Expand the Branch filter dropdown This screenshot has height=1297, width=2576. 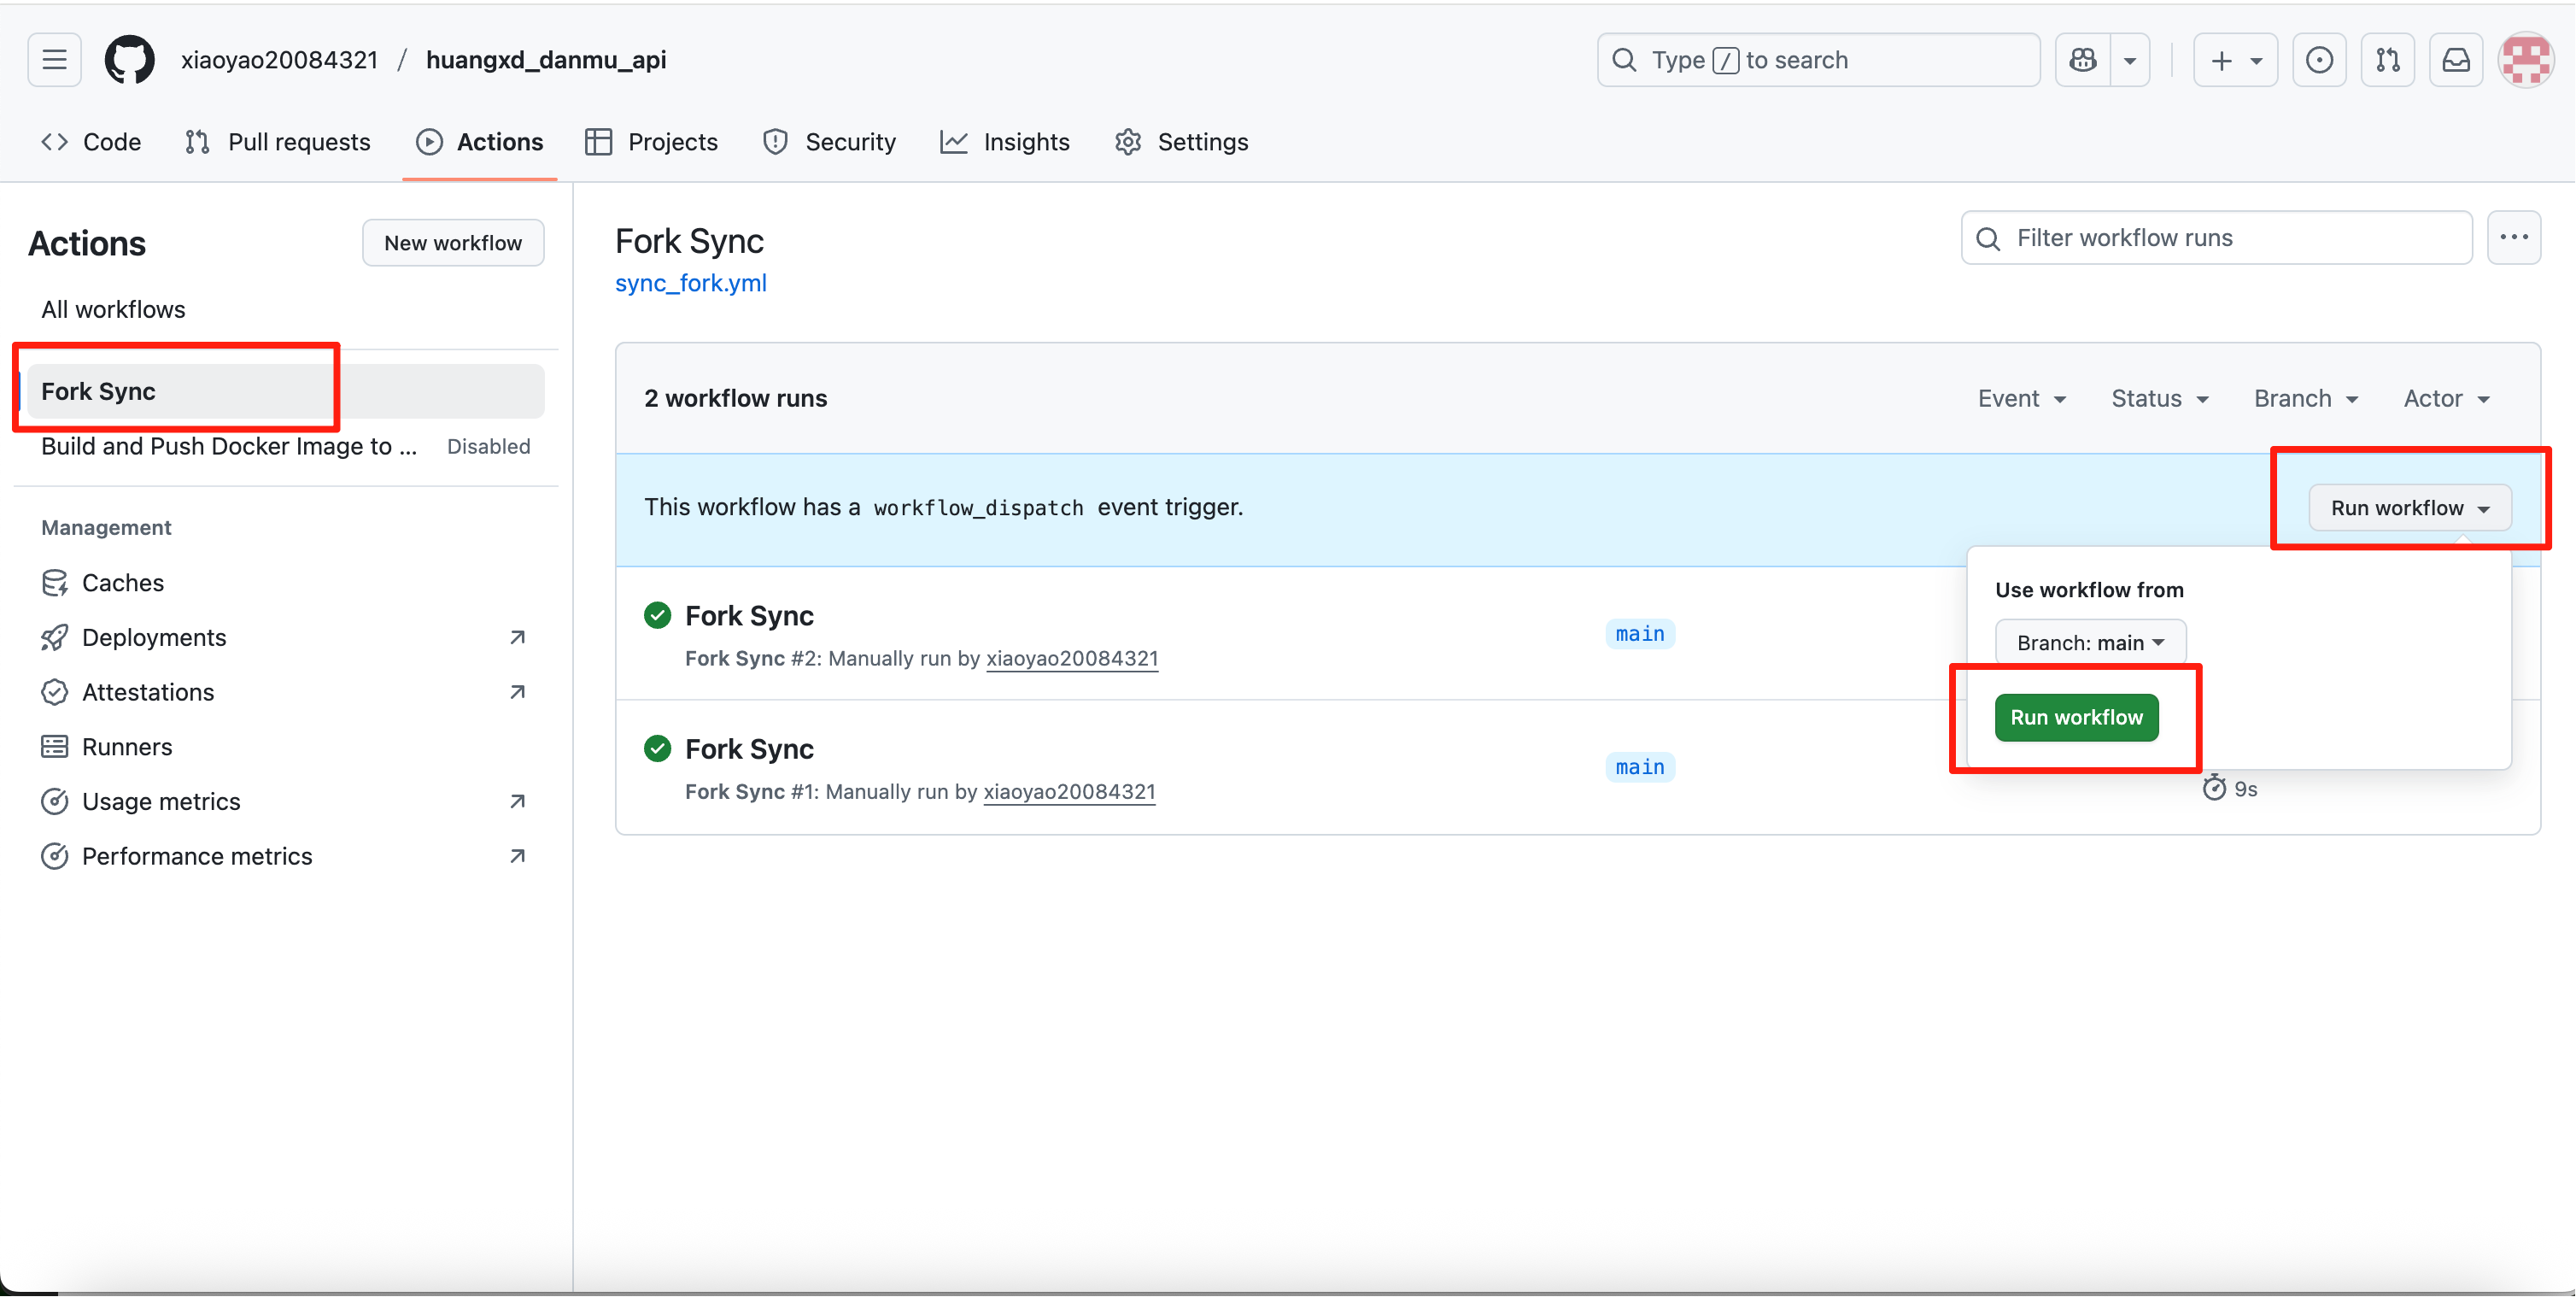(2306, 398)
